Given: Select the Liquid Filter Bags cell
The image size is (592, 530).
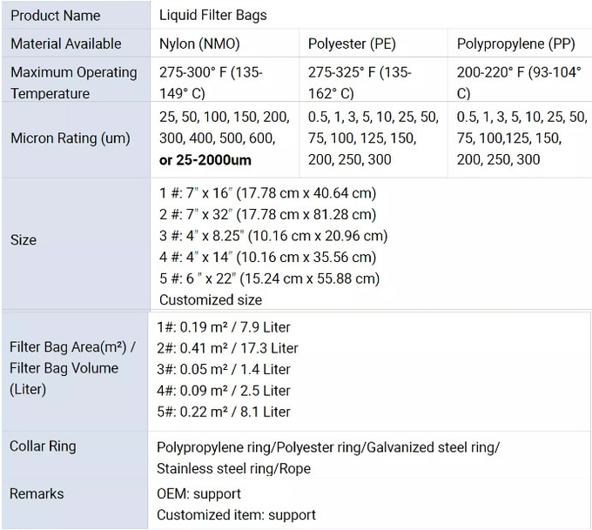Looking at the screenshot, I should [x=371, y=15].
